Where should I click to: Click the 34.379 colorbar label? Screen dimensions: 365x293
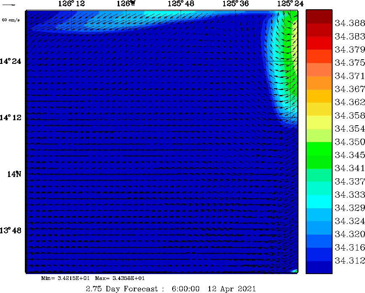pos(350,50)
